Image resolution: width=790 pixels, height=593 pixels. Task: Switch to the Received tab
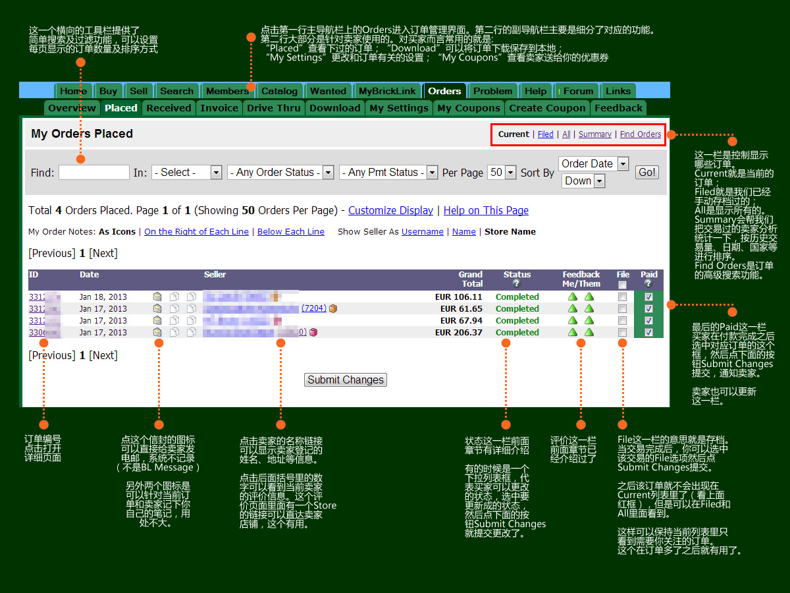(169, 108)
